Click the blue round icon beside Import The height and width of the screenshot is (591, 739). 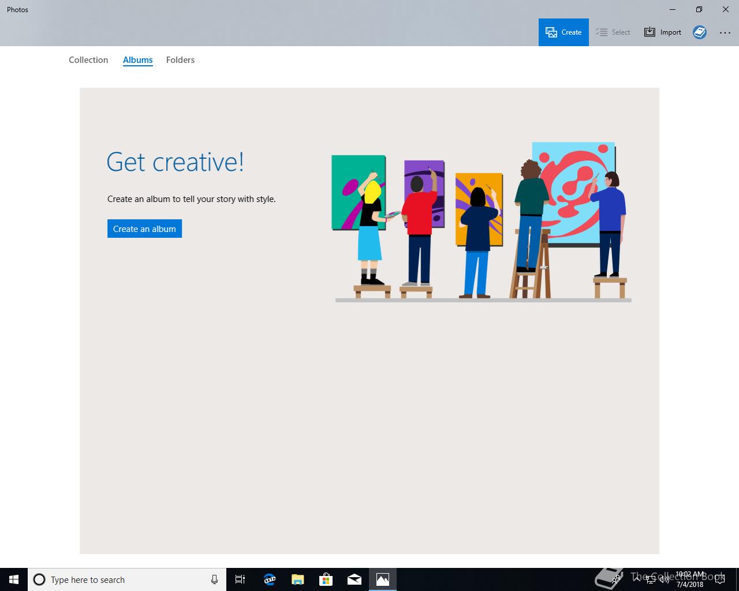(x=700, y=32)
